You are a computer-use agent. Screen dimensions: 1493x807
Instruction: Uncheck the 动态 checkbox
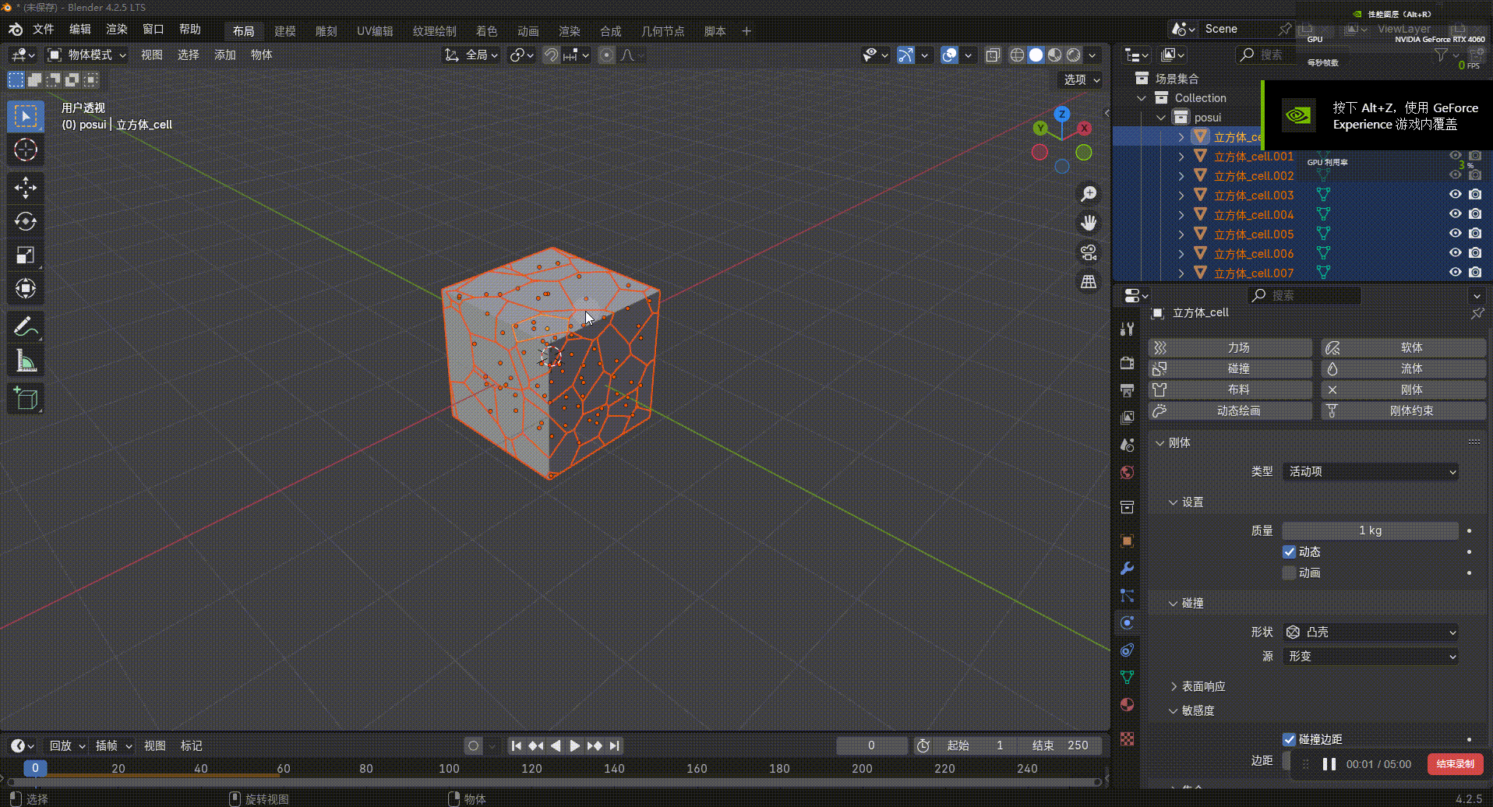(1290, 552)
